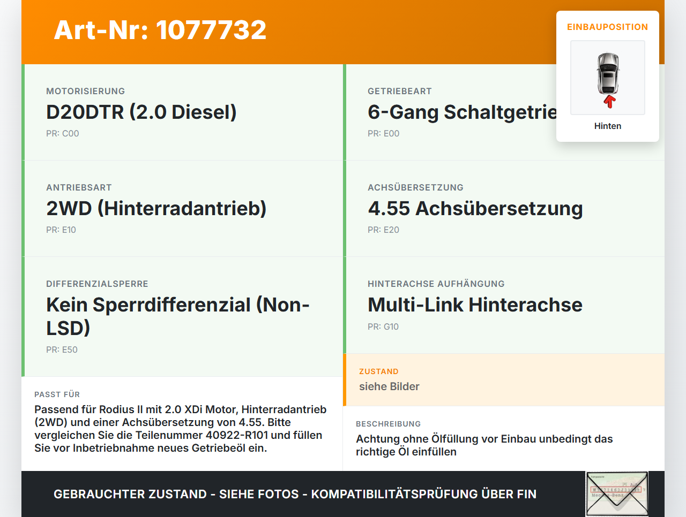Open the vehicle registration document thumbnail
The image size is (686, 517).
[x=617, y=494]
